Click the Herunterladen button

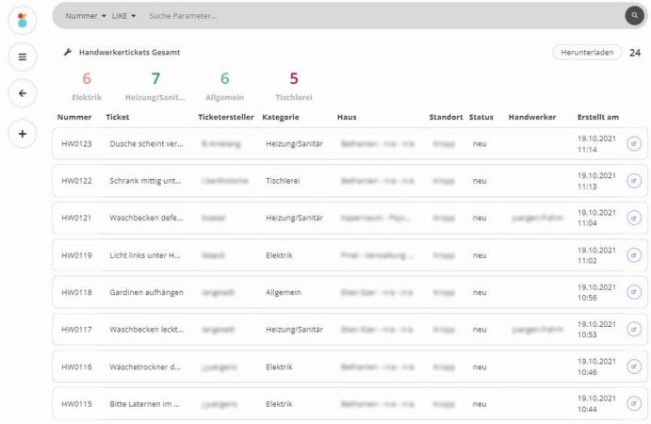tap(586, 53)
